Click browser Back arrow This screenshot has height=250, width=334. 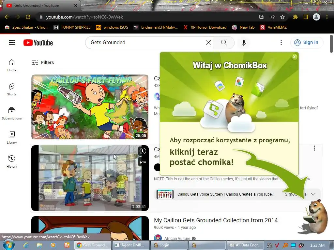[7, 17]
